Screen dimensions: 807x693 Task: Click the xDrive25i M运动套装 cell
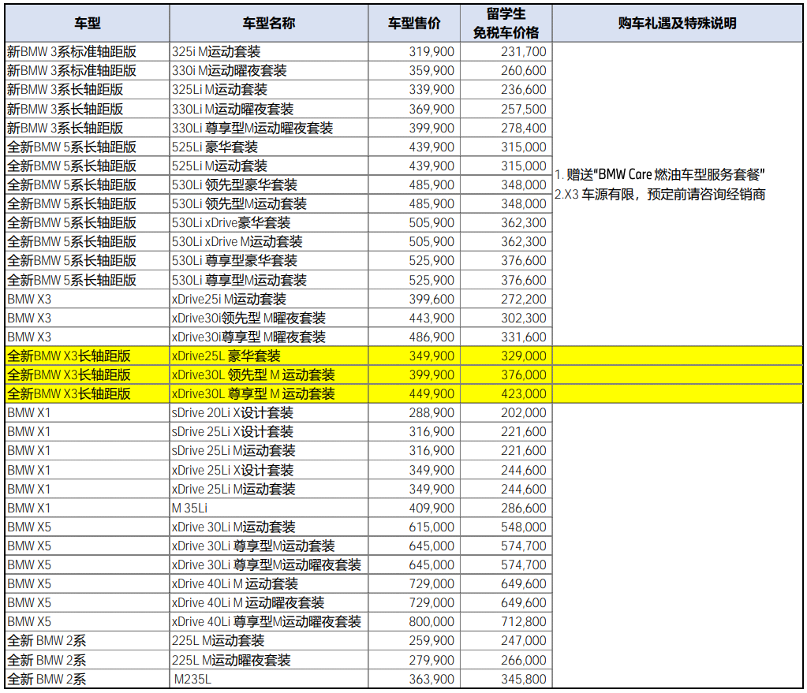coord(269,300)
